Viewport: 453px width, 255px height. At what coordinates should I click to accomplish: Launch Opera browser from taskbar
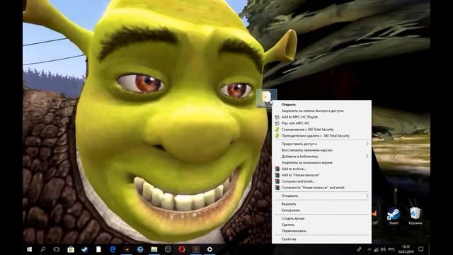coord(182,249)
